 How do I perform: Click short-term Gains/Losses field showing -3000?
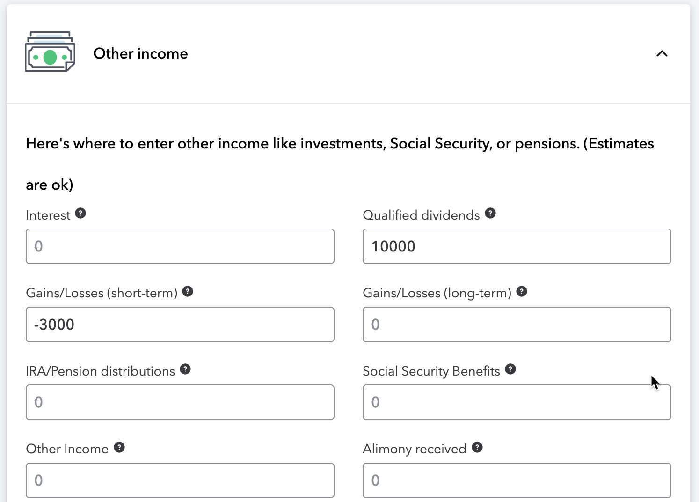tap(180, 325)
